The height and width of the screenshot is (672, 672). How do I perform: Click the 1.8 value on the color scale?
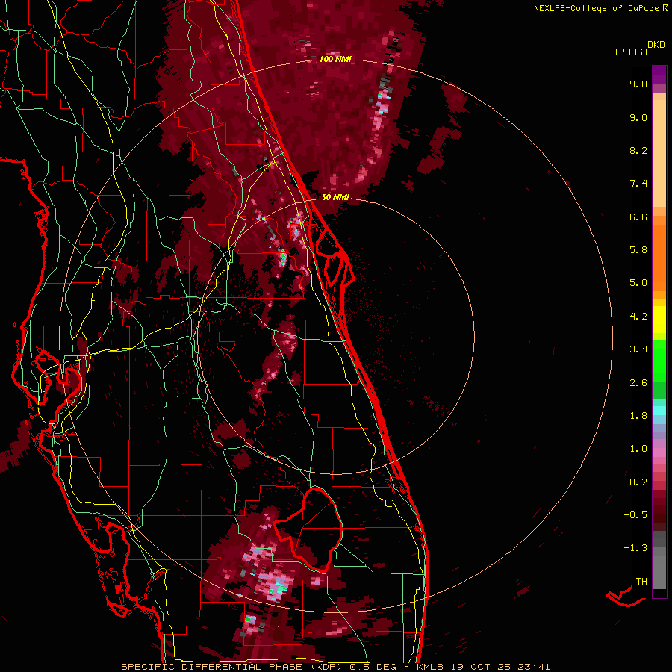(x=638, y=416)
